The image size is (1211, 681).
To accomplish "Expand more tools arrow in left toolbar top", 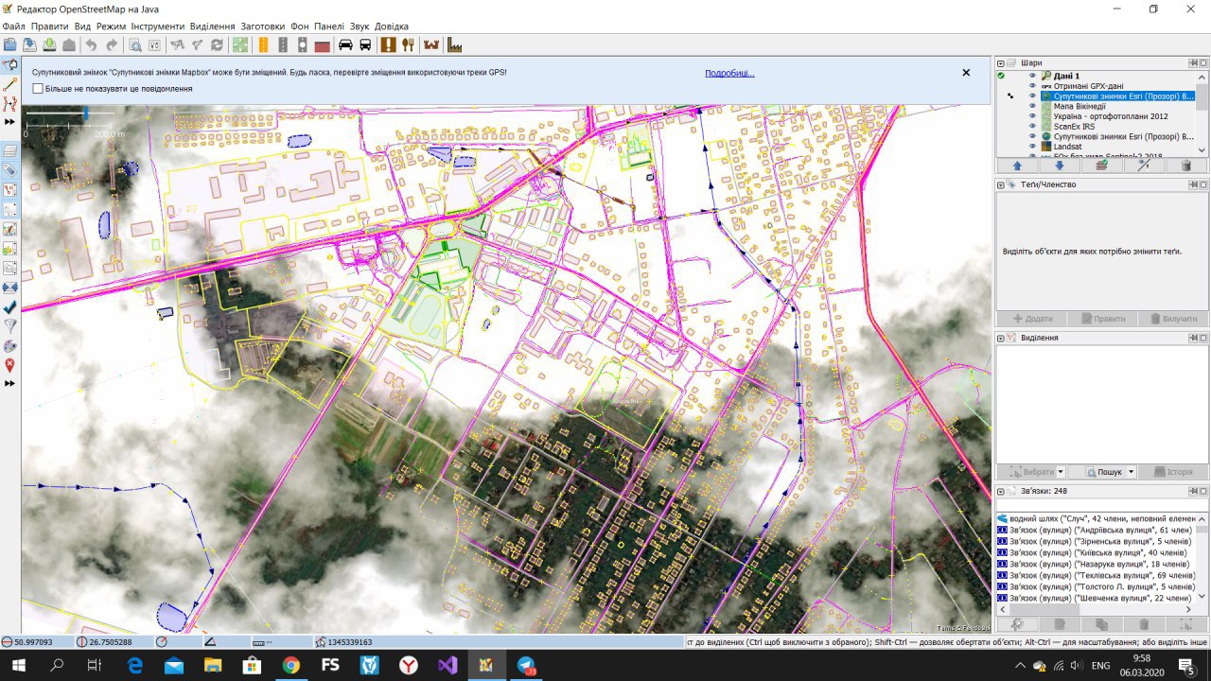I will tap(10, 122).
